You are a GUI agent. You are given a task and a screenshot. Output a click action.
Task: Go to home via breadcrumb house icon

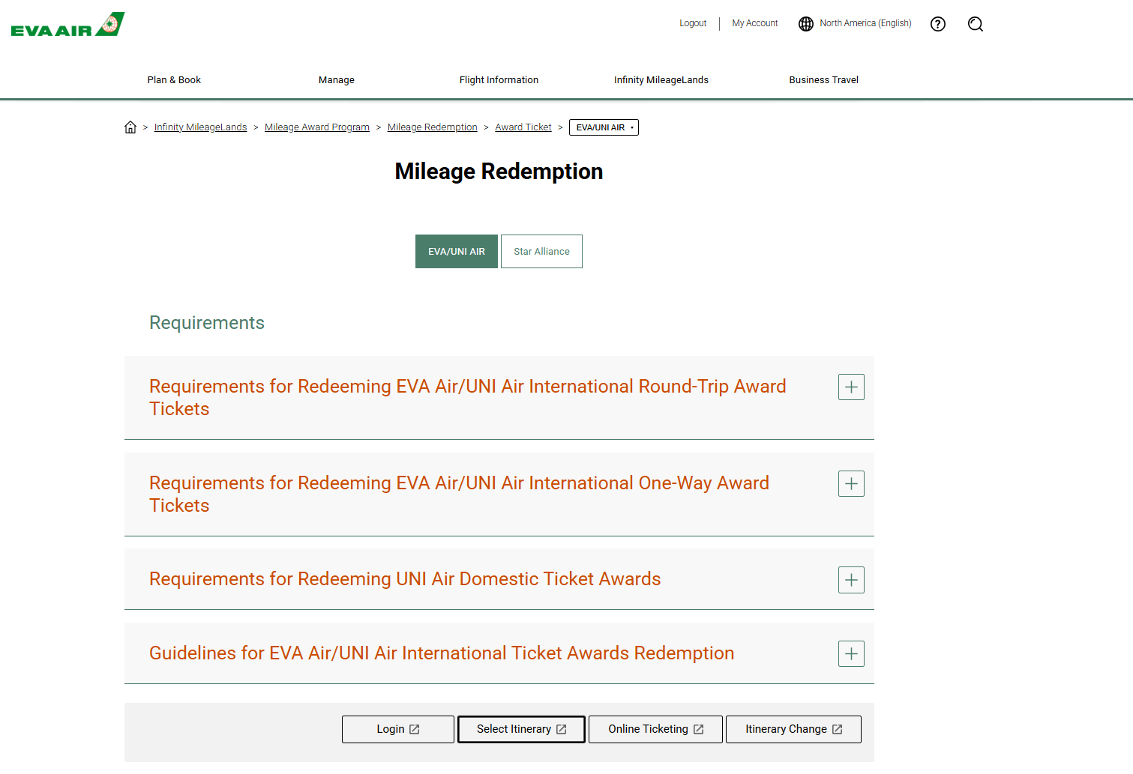pyautogui.click(x=130, y=127)
